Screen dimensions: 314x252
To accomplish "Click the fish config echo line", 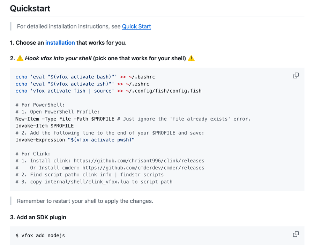I will [108, 91].
